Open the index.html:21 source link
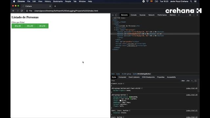 192,111
